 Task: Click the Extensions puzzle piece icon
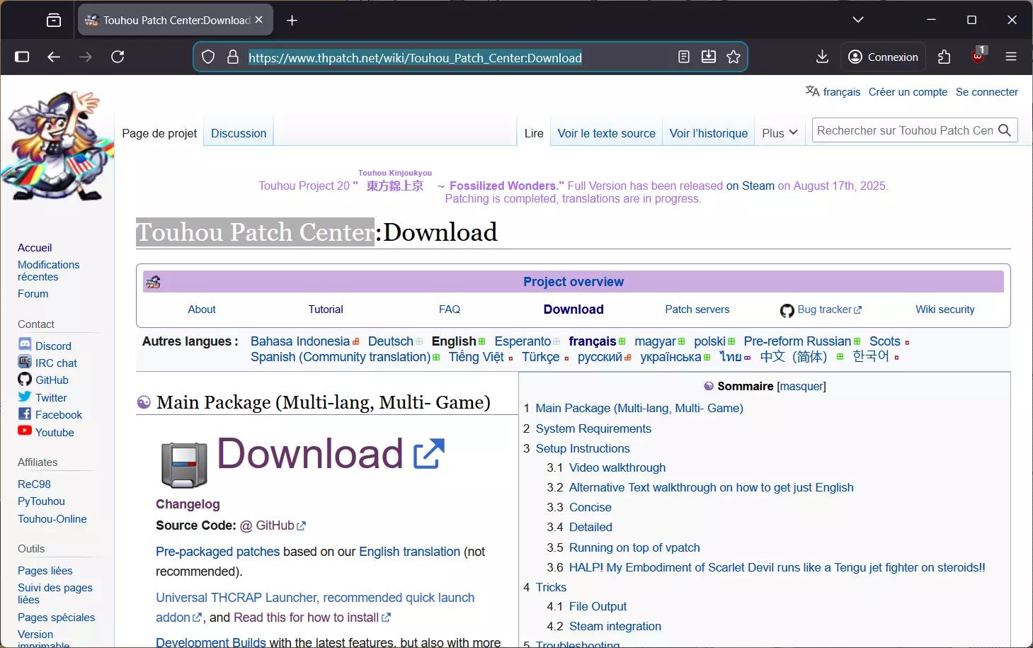tap(944, 57)
